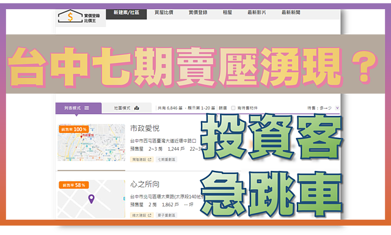
Task: Click address 台中市西屯區臺灣大道近環中路口
Action: (x=163, y=141)
